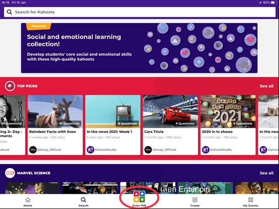This screenshot has width=279, height=209.
Task: Open the Home tab icon
Action: 28,200
